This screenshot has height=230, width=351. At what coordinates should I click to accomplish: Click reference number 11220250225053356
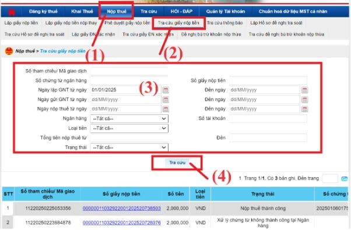tap(48, 209)
